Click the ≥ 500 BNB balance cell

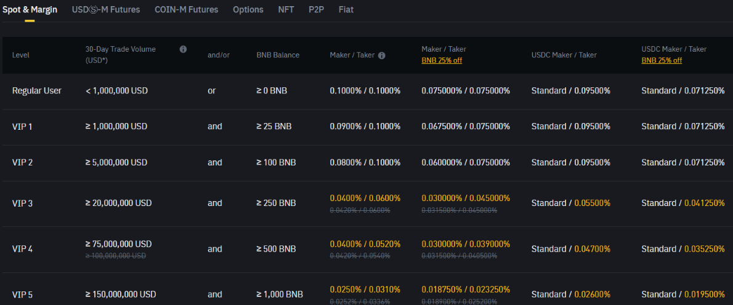click(276, 249)
